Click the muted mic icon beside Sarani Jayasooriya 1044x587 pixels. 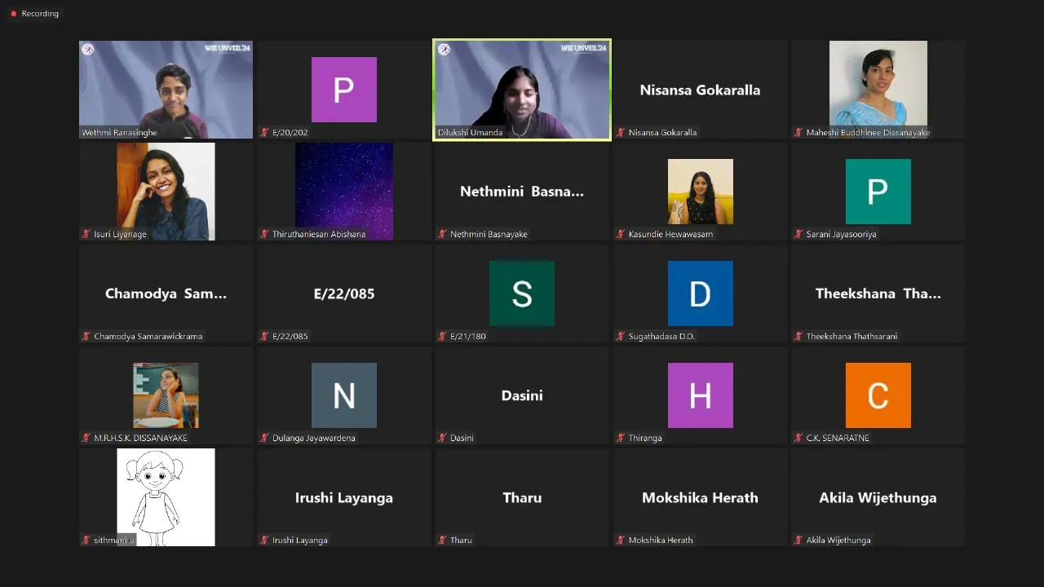[x=799, y=234]
